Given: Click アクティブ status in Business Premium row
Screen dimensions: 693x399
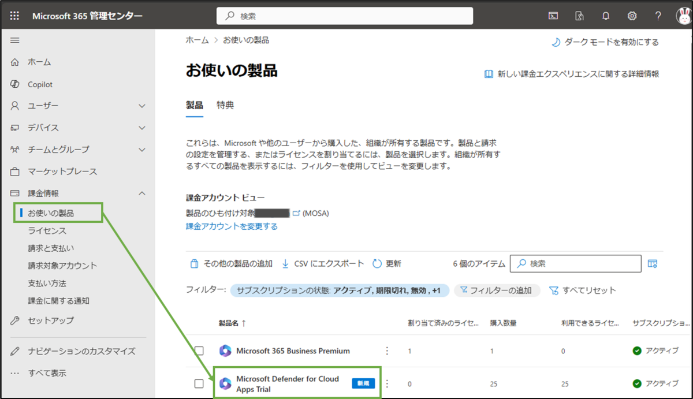Looking at the screenshot, I should [655, 350].
